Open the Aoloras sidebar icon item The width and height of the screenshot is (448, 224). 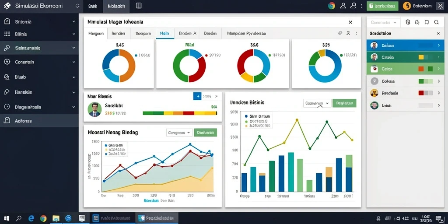(7, 121)
